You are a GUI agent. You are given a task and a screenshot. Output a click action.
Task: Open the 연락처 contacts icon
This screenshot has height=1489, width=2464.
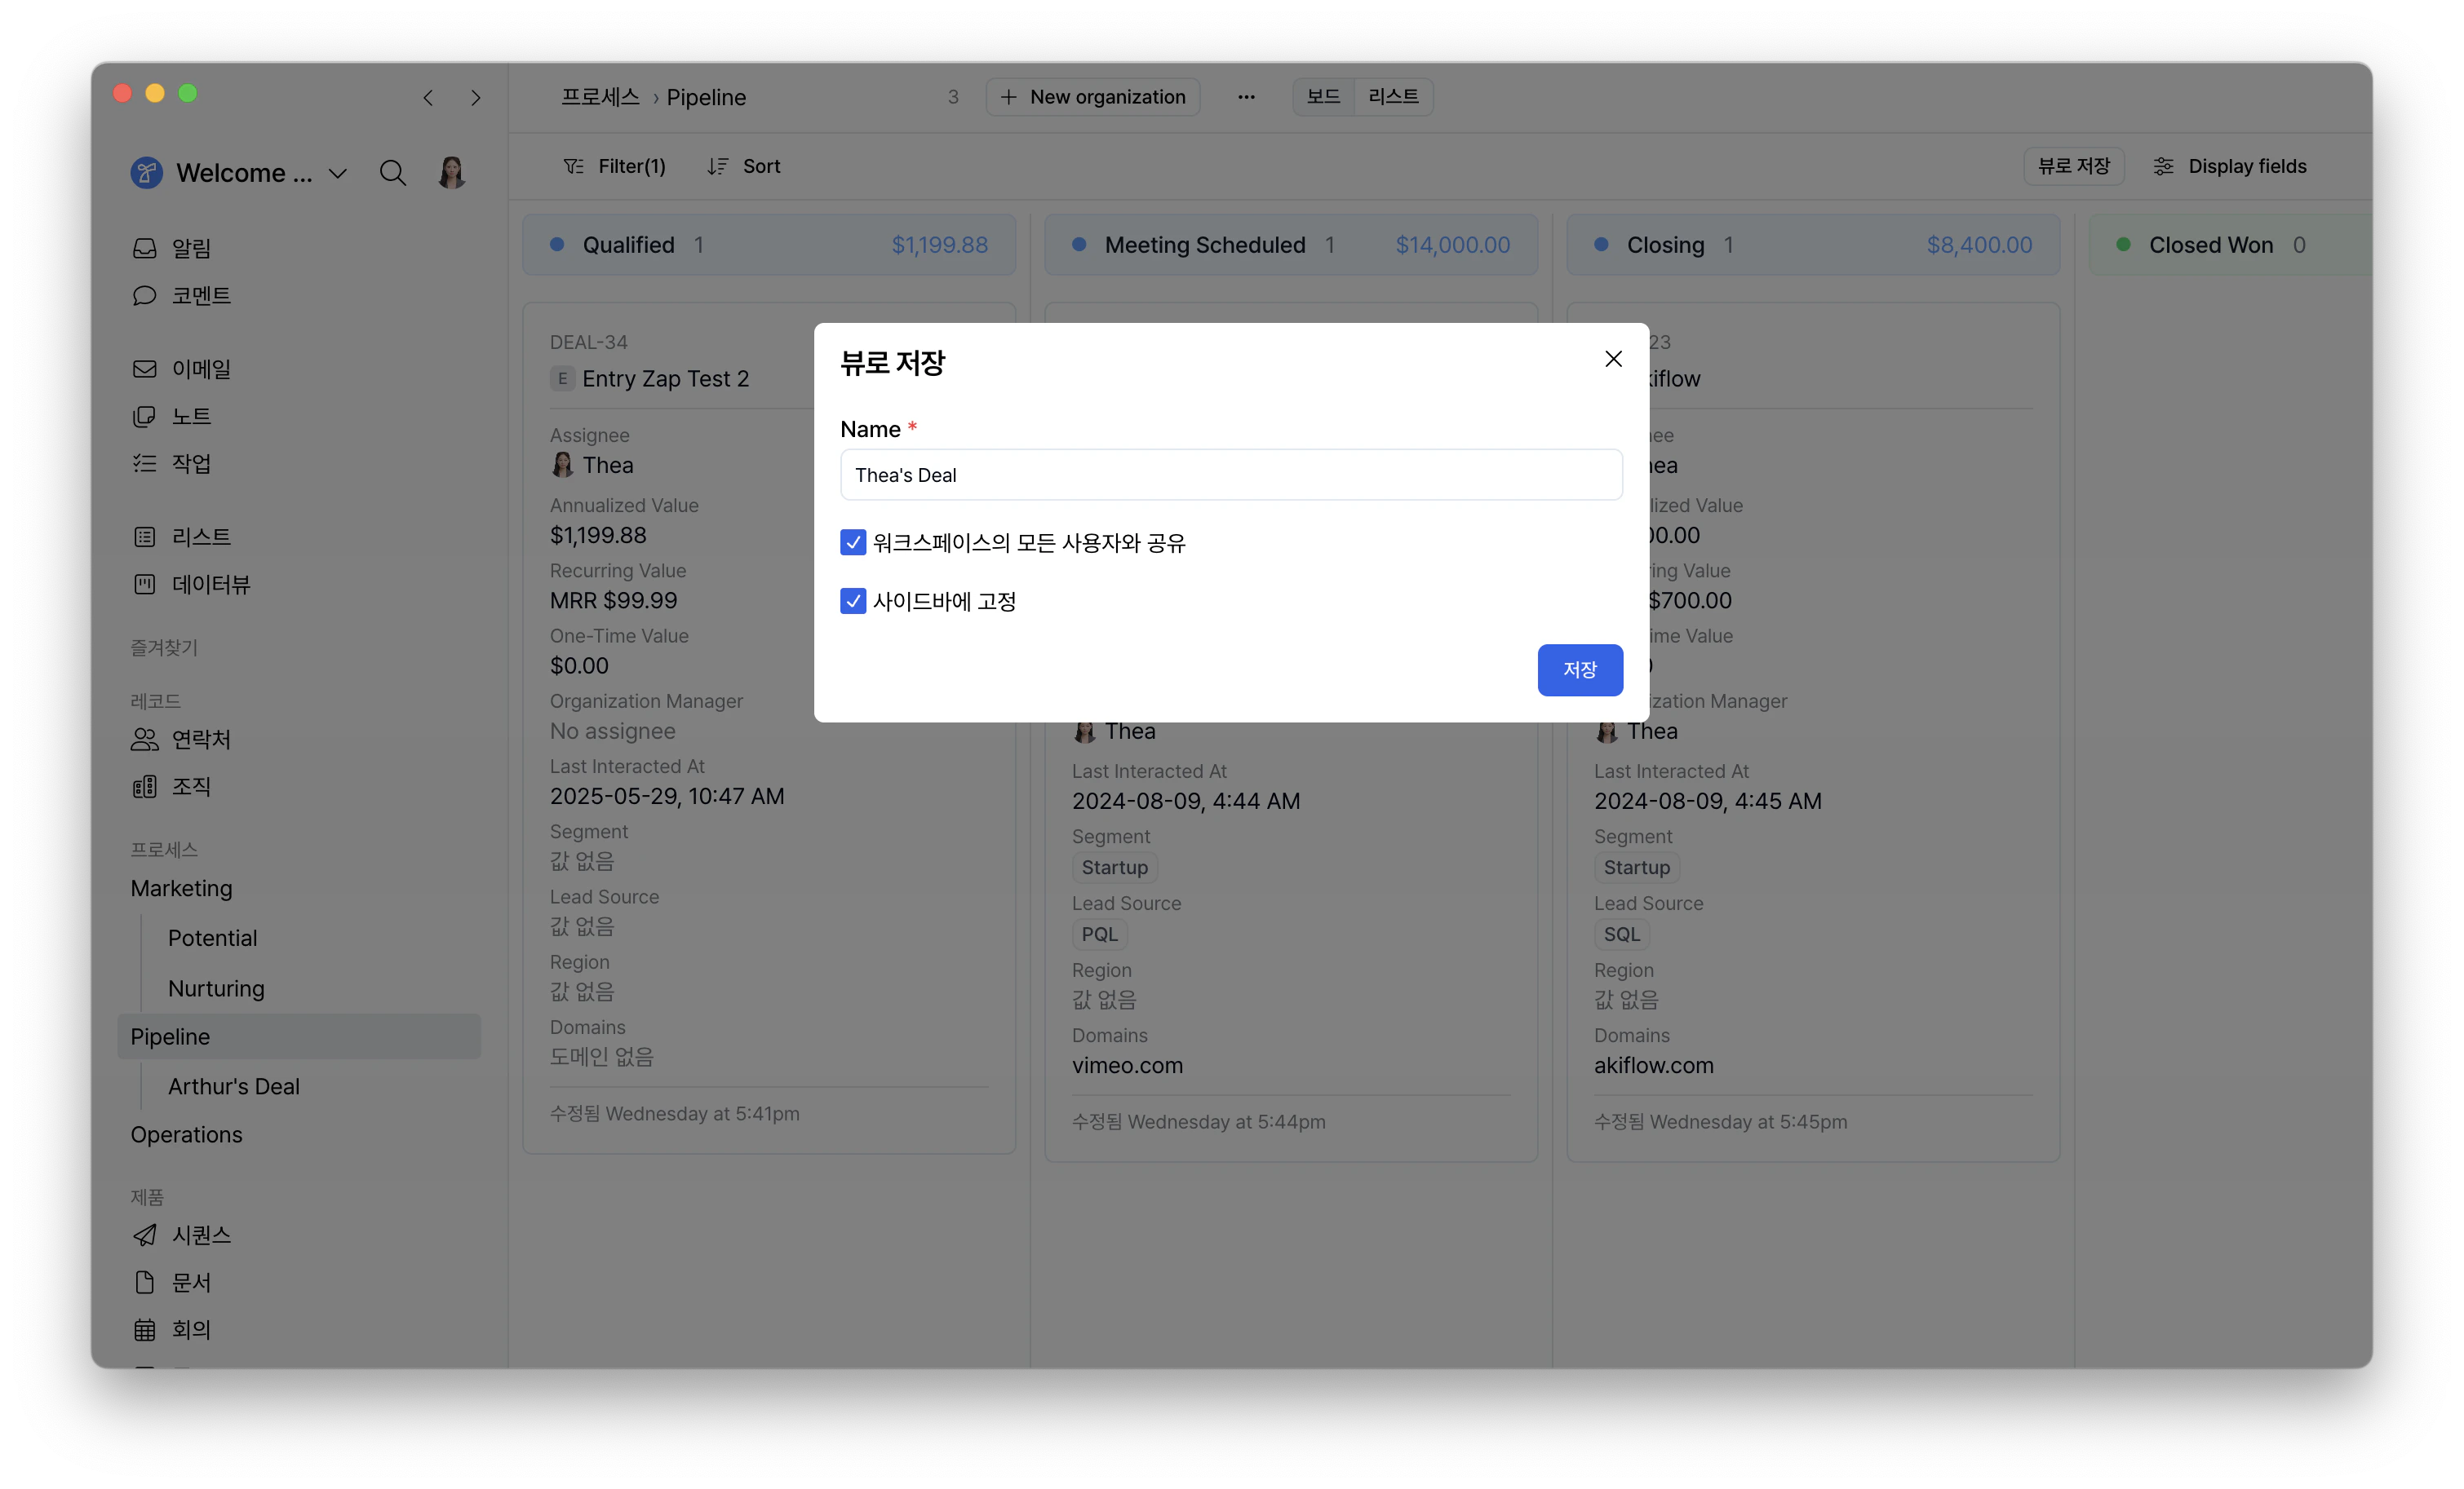click(x=145, y=740)
